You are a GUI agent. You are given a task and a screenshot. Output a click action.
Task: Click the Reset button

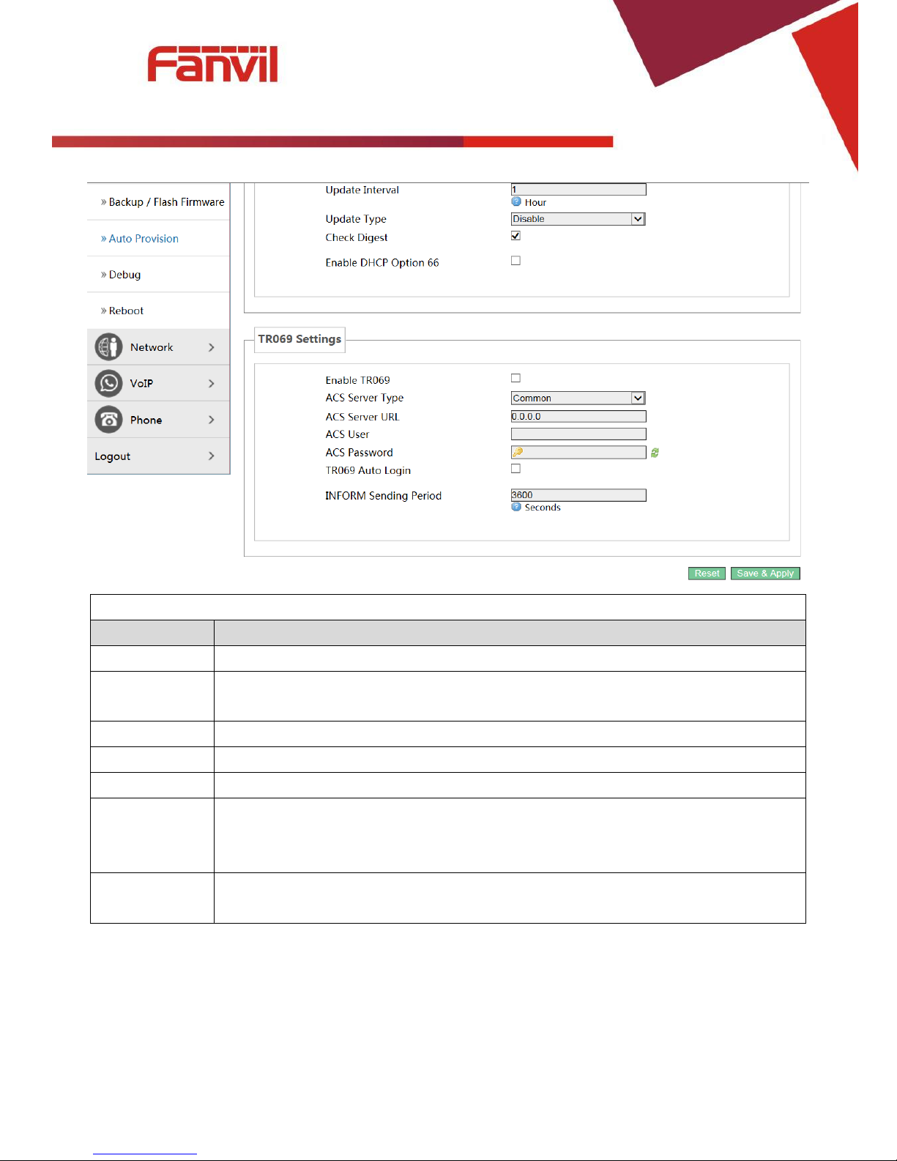(x=707, y=574)
